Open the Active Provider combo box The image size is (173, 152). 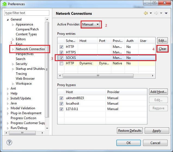point(90,24)
